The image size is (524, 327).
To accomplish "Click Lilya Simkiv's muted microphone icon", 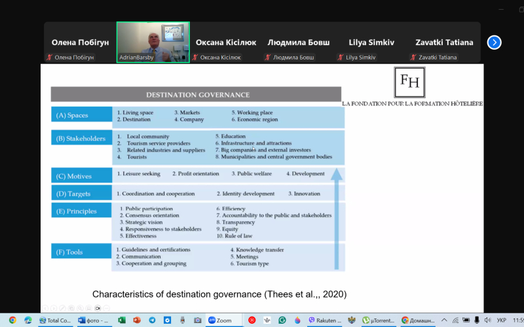I will point(341,58).
